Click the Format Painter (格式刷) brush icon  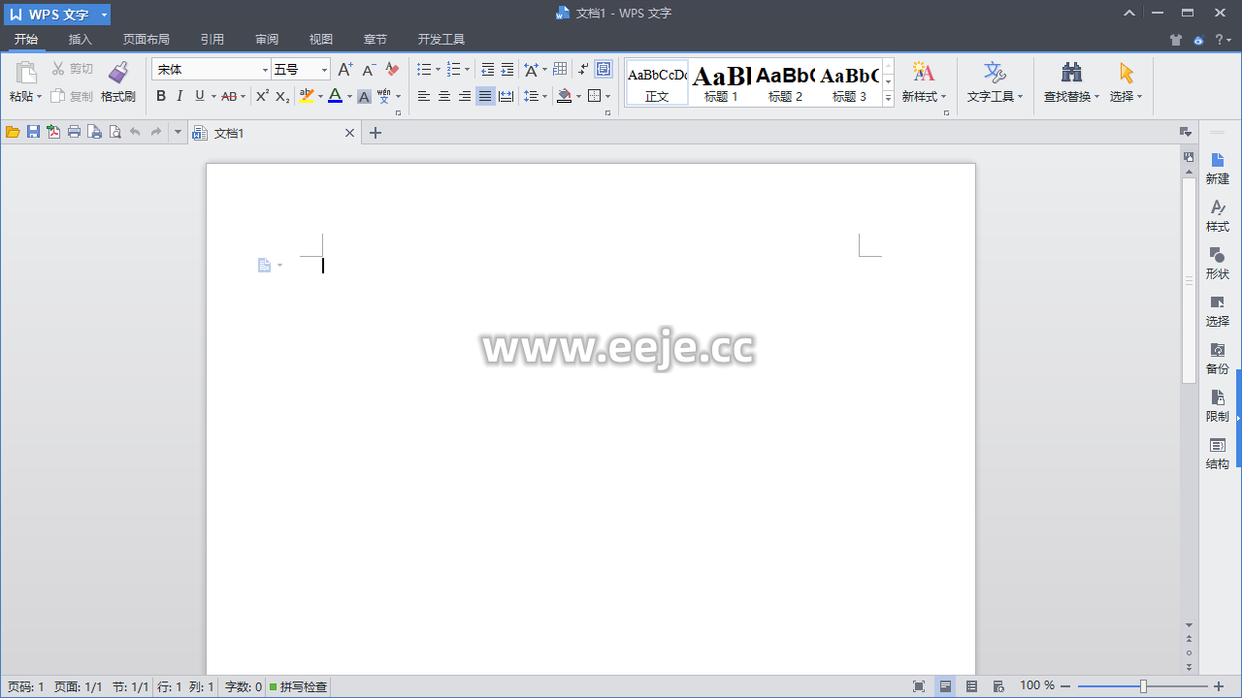(117, 74)
